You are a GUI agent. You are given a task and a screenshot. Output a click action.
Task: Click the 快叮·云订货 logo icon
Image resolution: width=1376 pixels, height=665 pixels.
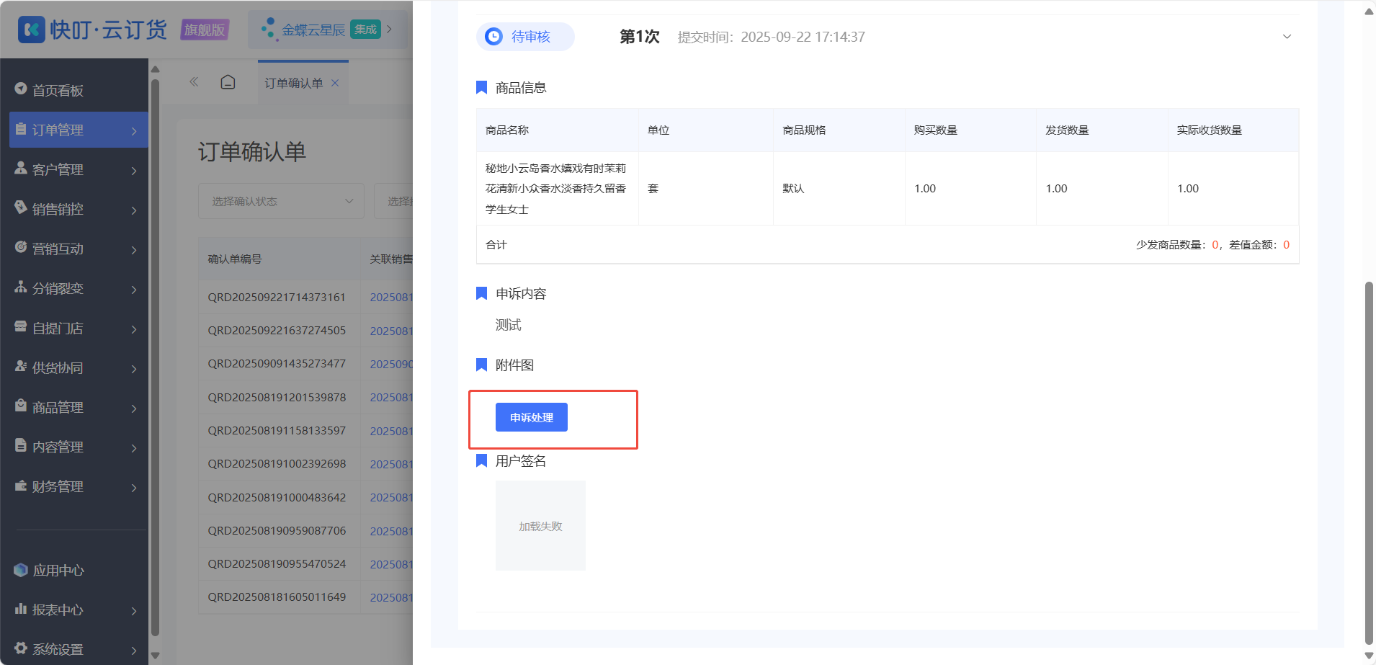pos(31,30)
